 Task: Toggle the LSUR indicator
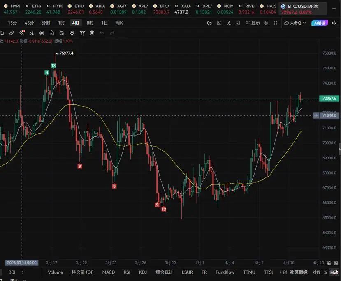click(187, 272)
